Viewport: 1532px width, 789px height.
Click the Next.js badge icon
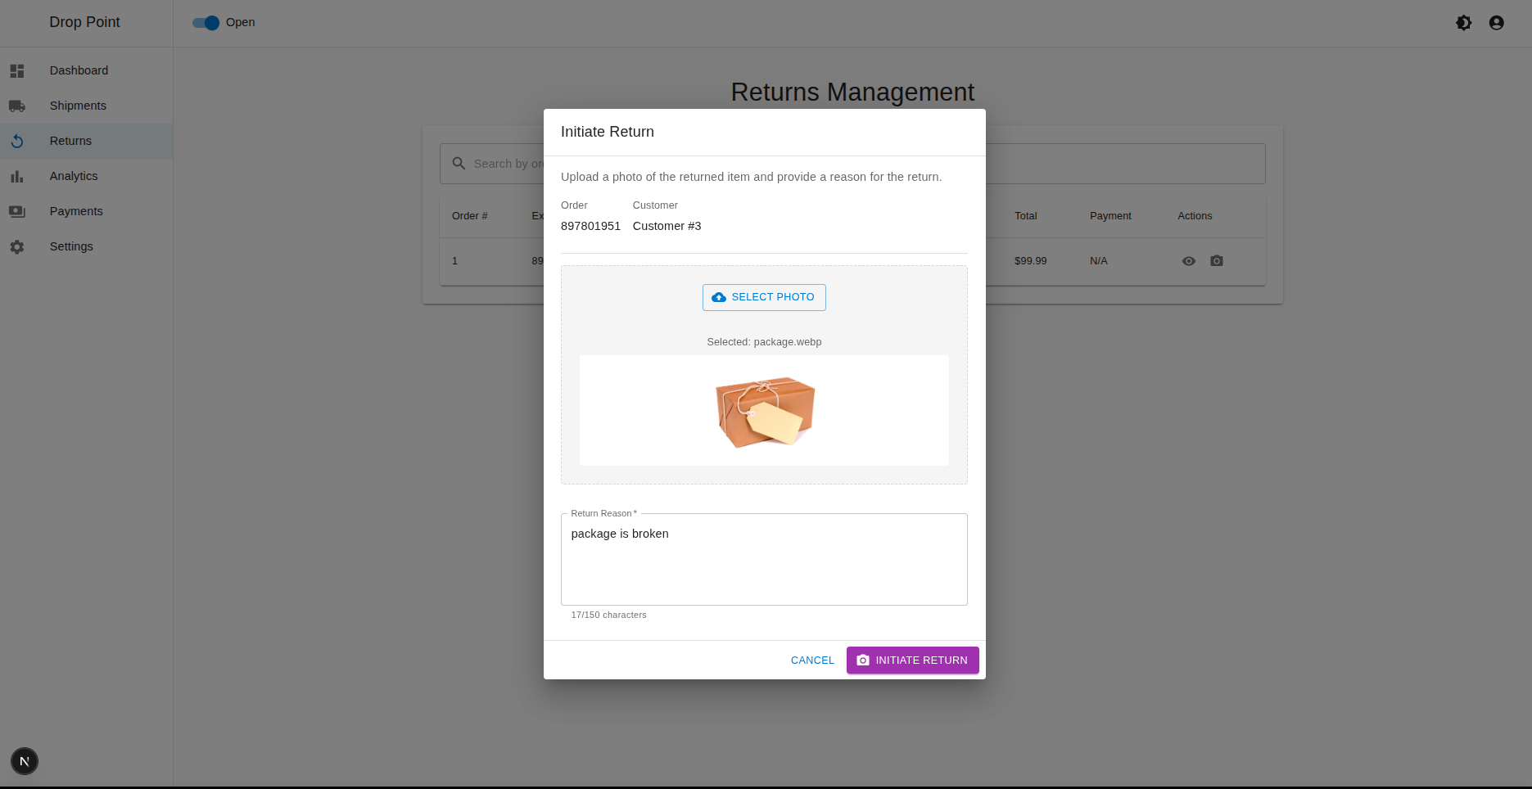[x=25, y=761]
